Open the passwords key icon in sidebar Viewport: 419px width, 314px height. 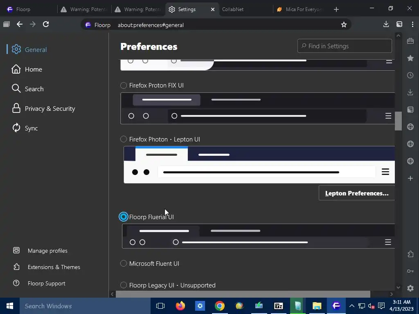click(x=410, y=271)
